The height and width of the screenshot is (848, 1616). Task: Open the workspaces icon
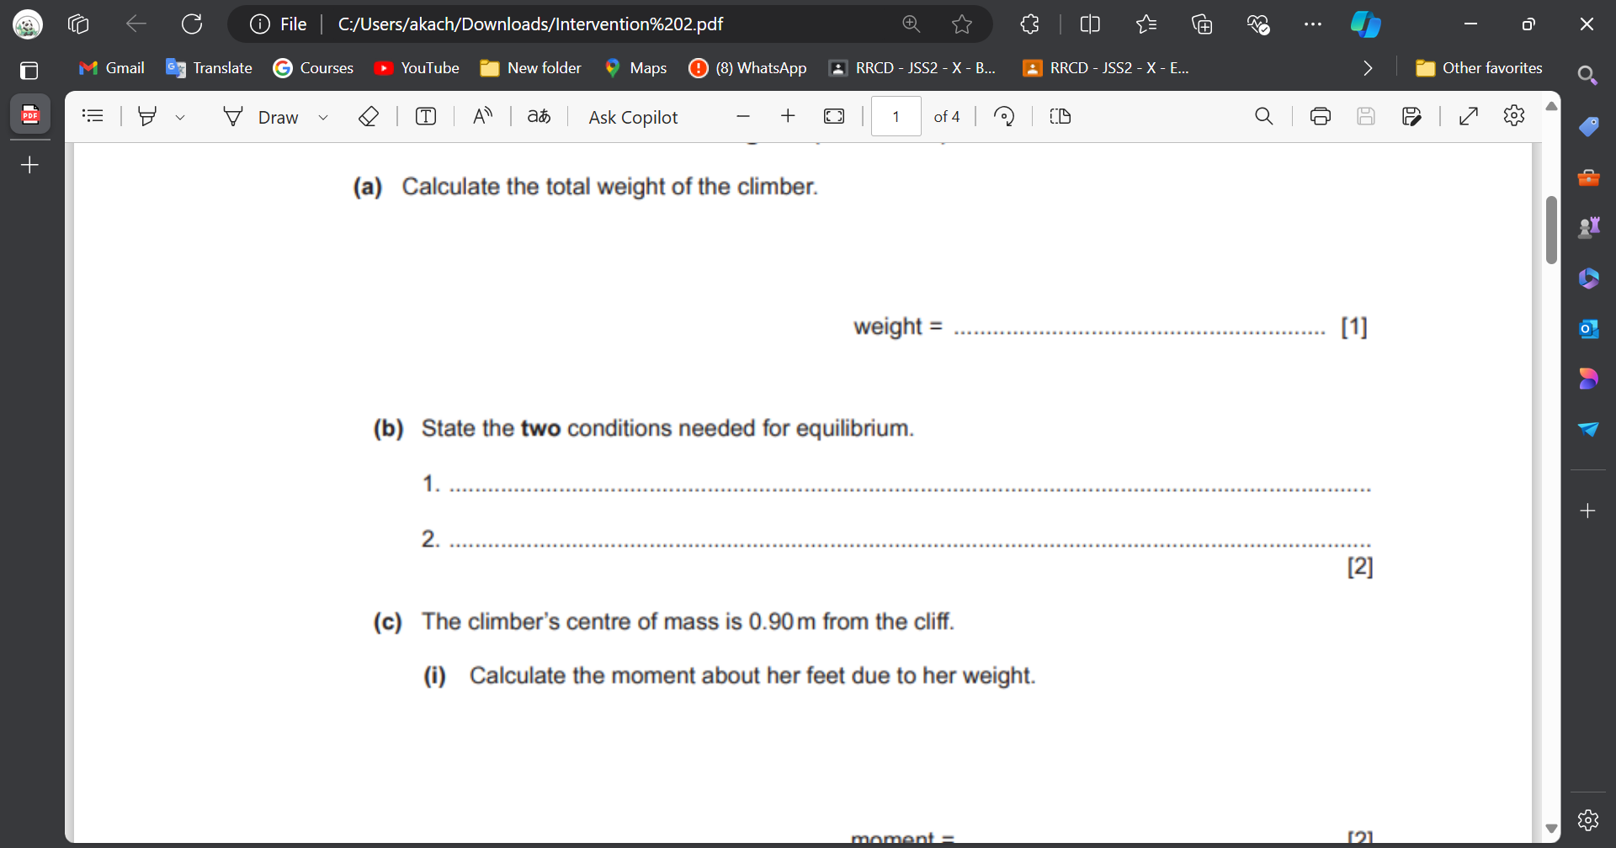point(78,24)
